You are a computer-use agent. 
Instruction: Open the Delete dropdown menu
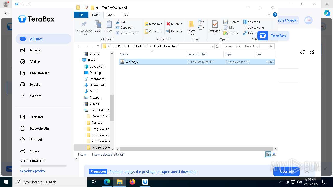point(182,24)
